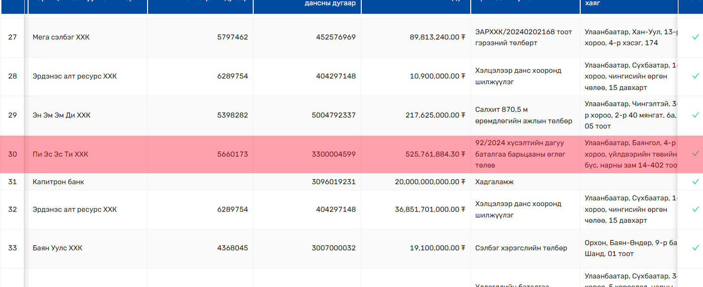Select registration number 5660173

point(233,154)
